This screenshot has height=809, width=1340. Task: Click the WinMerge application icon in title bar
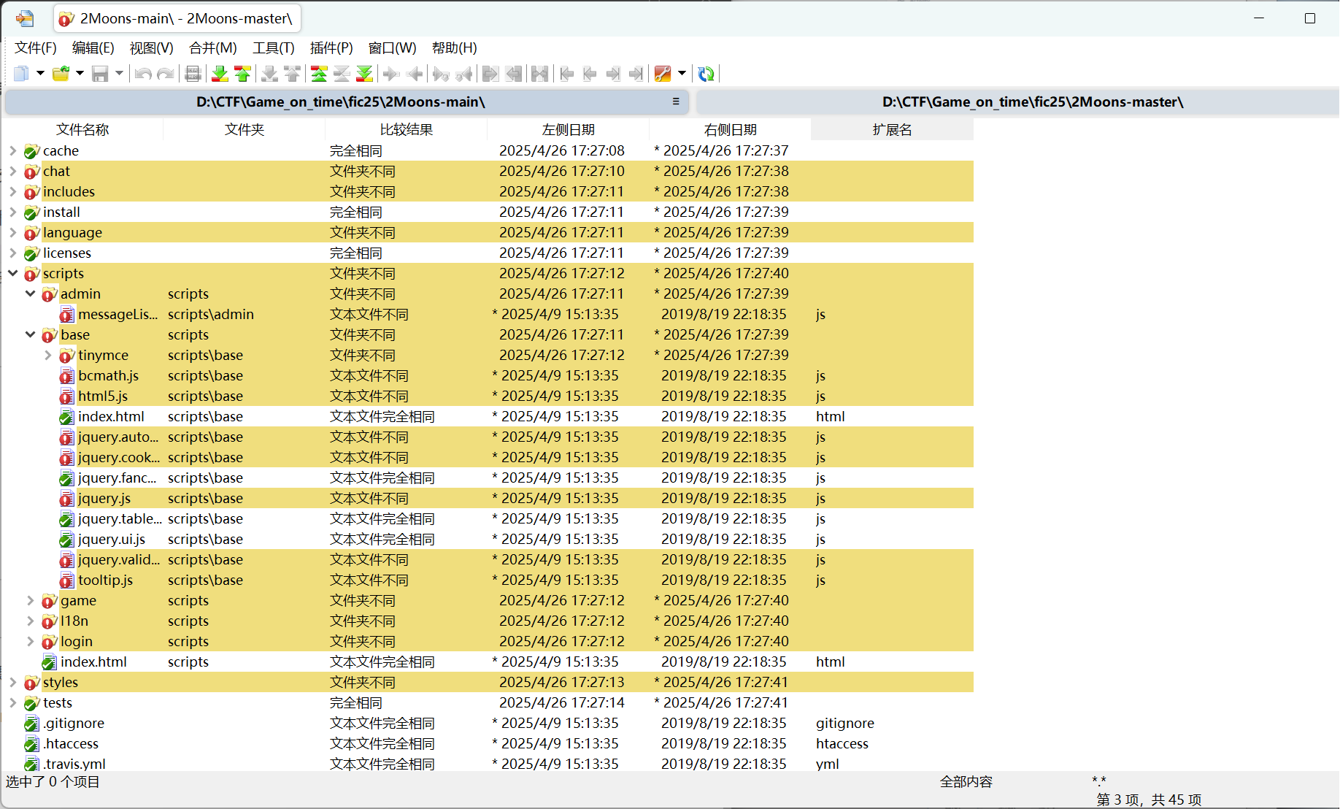[x=25, y=18]
